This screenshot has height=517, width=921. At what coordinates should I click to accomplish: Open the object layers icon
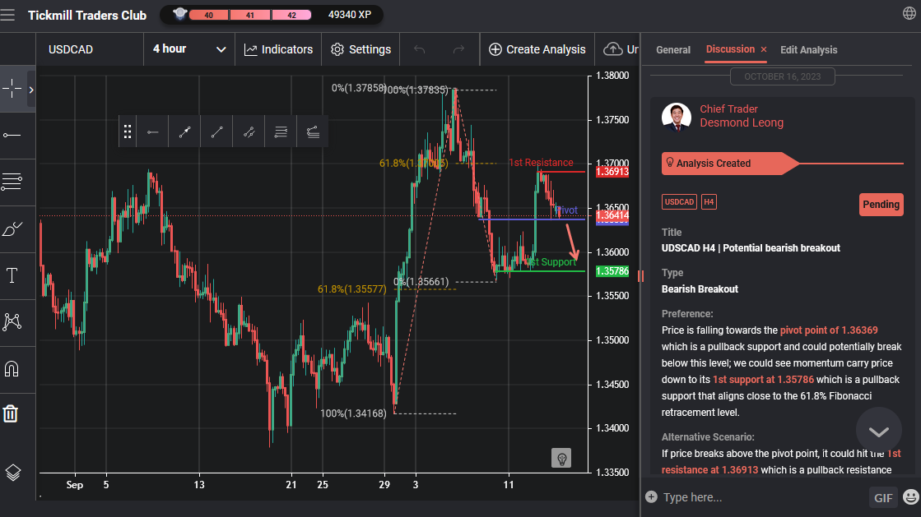pyautogui.click(x=13, y=473)
